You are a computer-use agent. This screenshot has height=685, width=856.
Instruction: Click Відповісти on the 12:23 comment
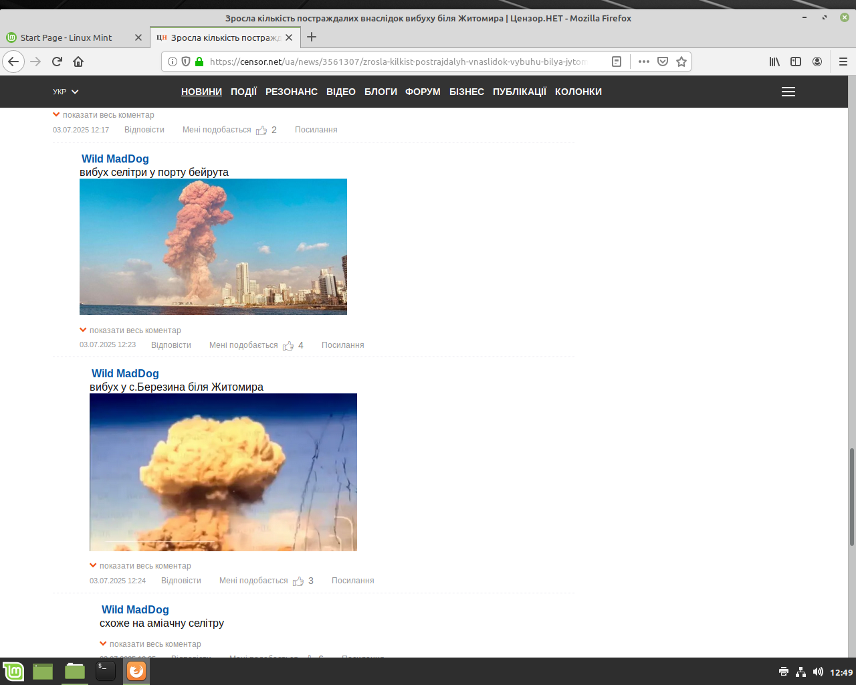coord(171,345)
